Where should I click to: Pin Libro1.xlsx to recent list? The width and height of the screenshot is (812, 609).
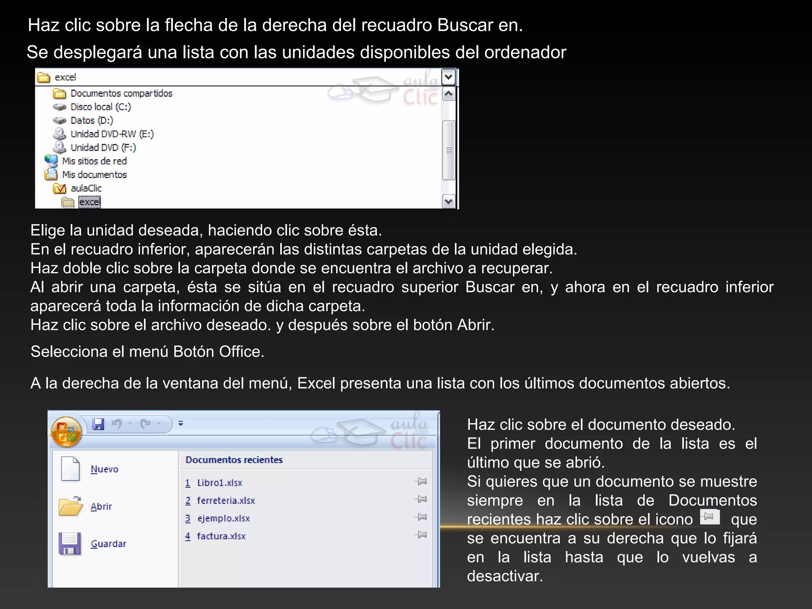[x=421, y=481]
